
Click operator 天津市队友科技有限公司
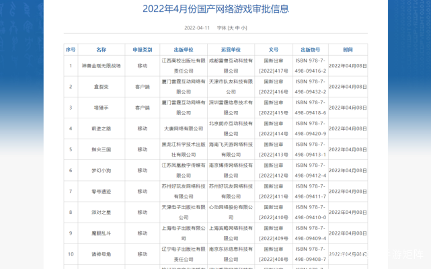[231, 87]
